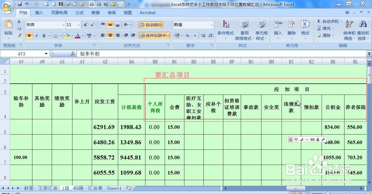Toggle italic formatting
Image resolution: width=372 pixels, height=194 pixels.
tap(36, 35)
